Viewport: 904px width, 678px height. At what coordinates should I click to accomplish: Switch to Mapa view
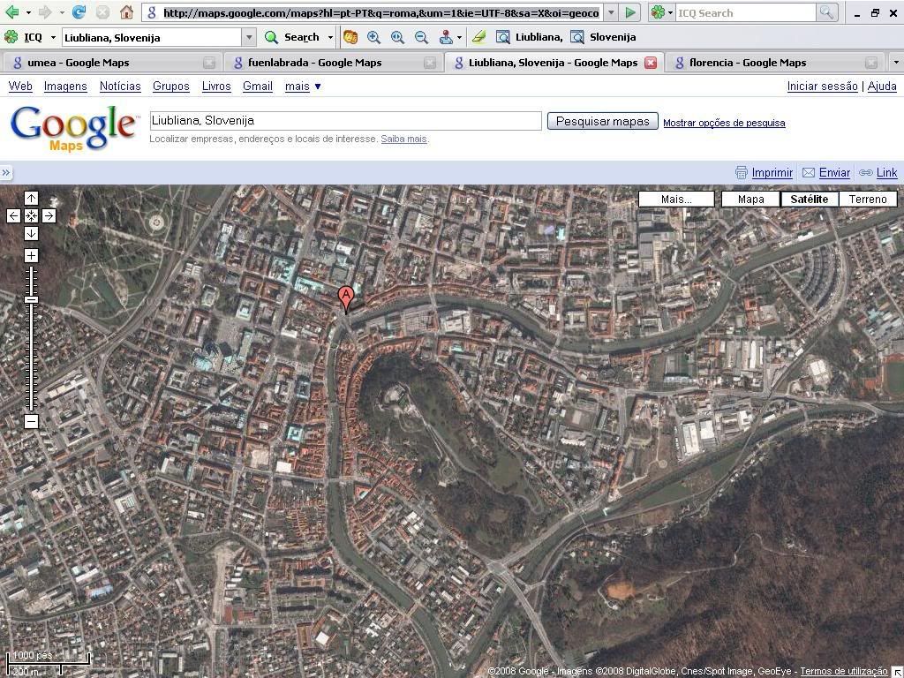[x=750, y=199]
